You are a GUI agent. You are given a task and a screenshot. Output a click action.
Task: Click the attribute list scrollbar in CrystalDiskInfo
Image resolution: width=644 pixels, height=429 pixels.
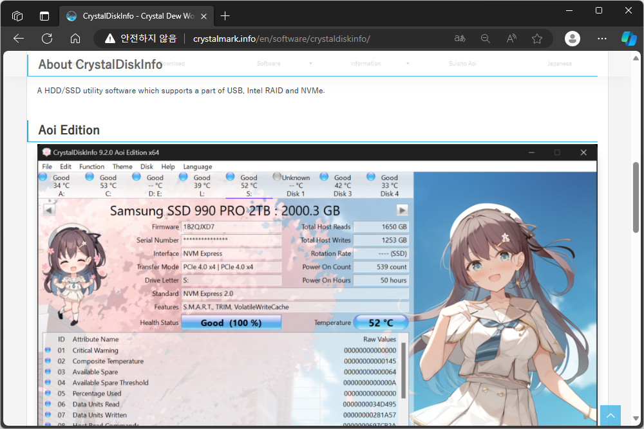point(403,370)
